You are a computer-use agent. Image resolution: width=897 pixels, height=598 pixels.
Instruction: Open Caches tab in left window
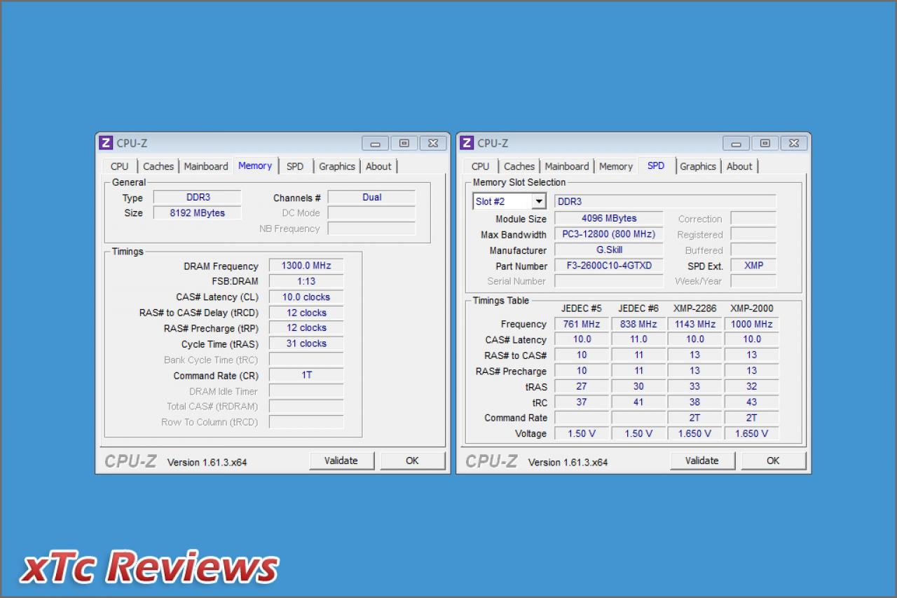coord(158,166)
